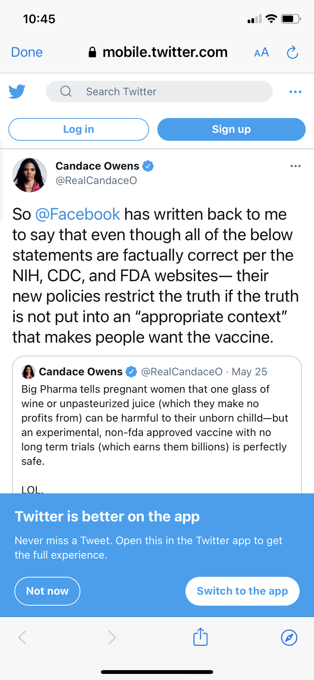
Task: Dismiss the banner with Not now
Action: pos(47,591)
